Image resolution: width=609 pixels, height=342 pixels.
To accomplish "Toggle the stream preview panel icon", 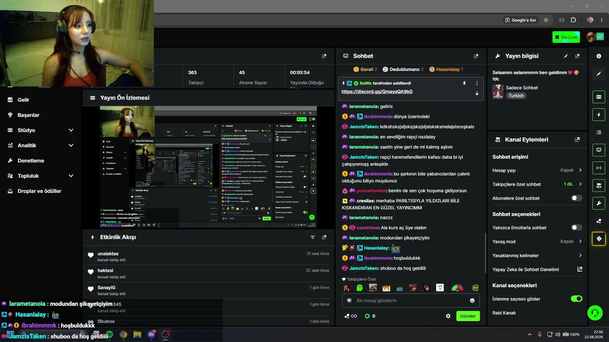I will (x=599, y=97).
